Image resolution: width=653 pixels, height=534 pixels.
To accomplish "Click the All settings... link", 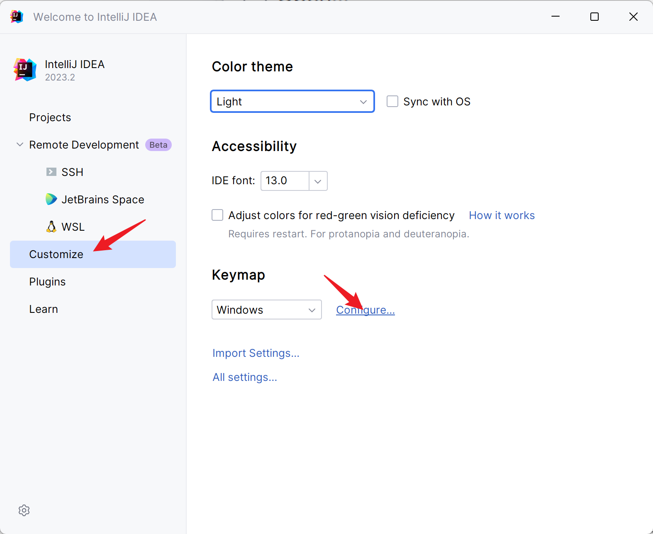I will tap(245, 377).
